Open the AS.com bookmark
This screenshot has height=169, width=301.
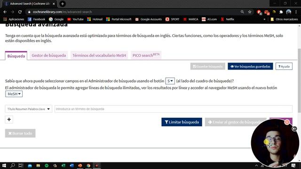(209, 19)
